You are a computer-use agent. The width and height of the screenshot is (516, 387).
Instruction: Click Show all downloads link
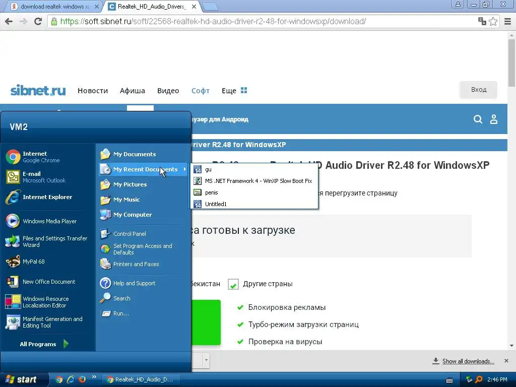point(468,361)
